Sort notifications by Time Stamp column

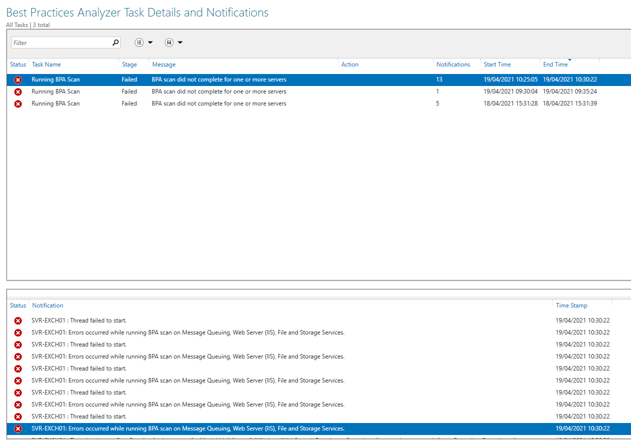tap(571, 305)
